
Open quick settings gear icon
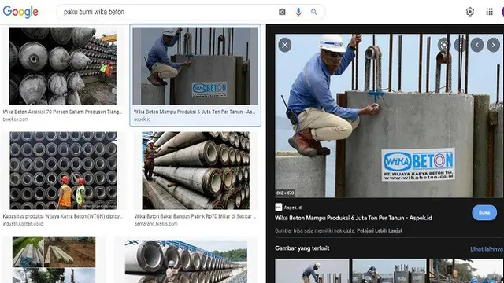(x=470, y=12)
